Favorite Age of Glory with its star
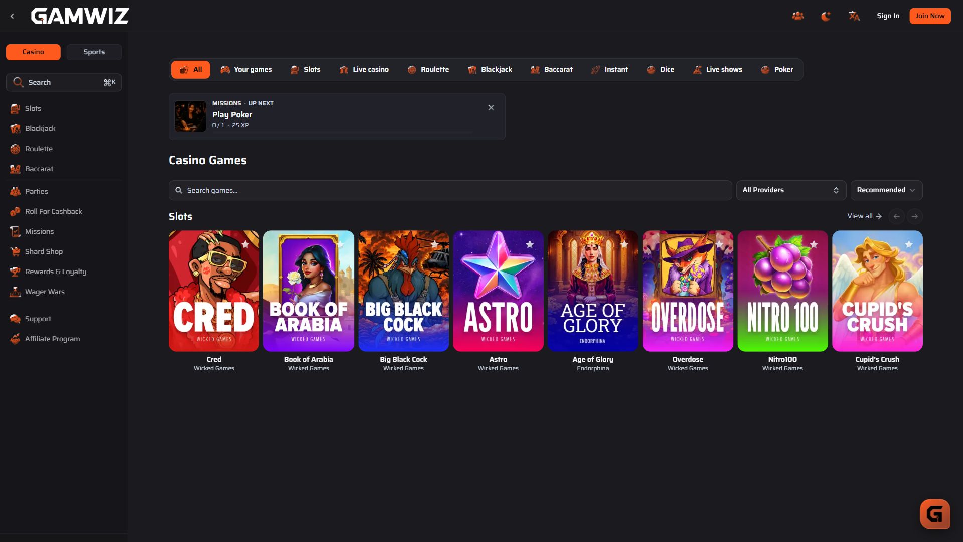The image size is (963, 542). pyautogui.click(x=624, y=244)
